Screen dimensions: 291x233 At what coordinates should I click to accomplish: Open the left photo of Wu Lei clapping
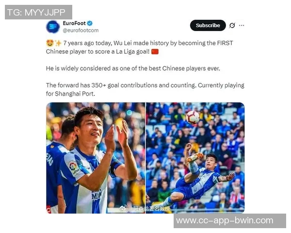[x=96, y=158]
